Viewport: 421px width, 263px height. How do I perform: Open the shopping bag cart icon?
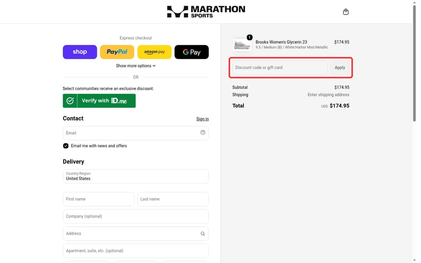(346, 11)
